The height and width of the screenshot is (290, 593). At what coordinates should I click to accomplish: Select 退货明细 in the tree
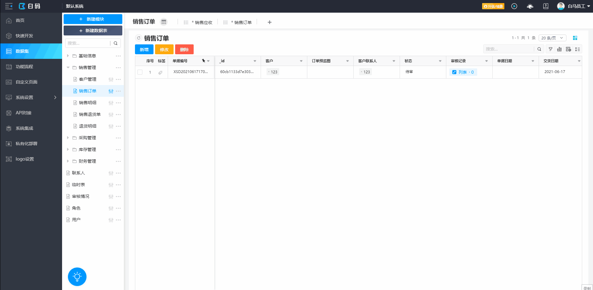coord(88,126)
